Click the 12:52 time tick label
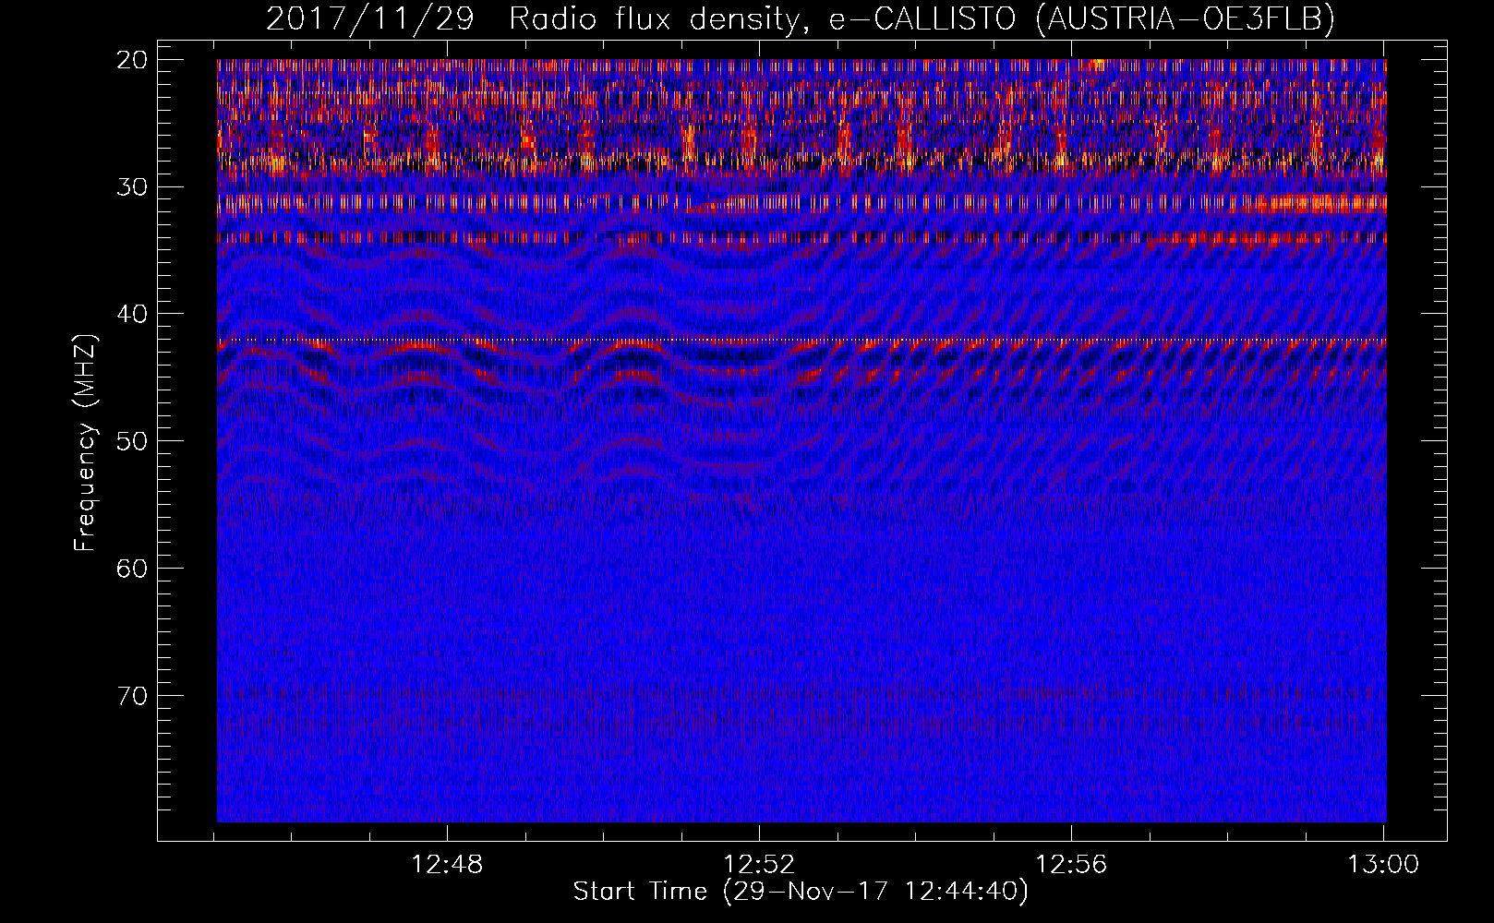The width and height of the screenshot is (1494, 923). (760, 865)
